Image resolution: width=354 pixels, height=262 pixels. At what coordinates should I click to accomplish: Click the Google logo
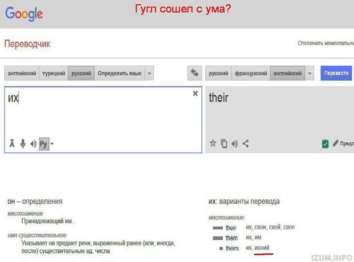[x=24, y=14]
